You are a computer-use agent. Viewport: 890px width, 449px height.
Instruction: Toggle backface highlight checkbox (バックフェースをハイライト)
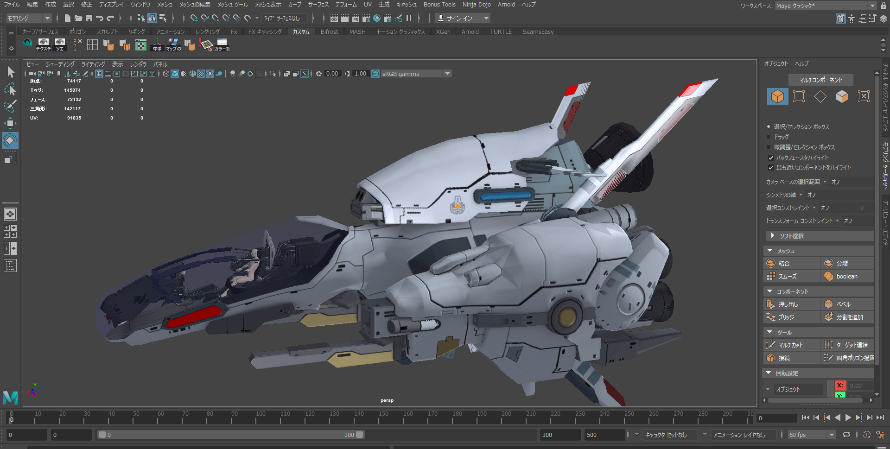click(x=771, y=158)
